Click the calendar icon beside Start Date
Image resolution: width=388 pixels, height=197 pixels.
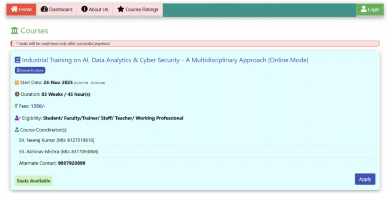click(17, 82)
